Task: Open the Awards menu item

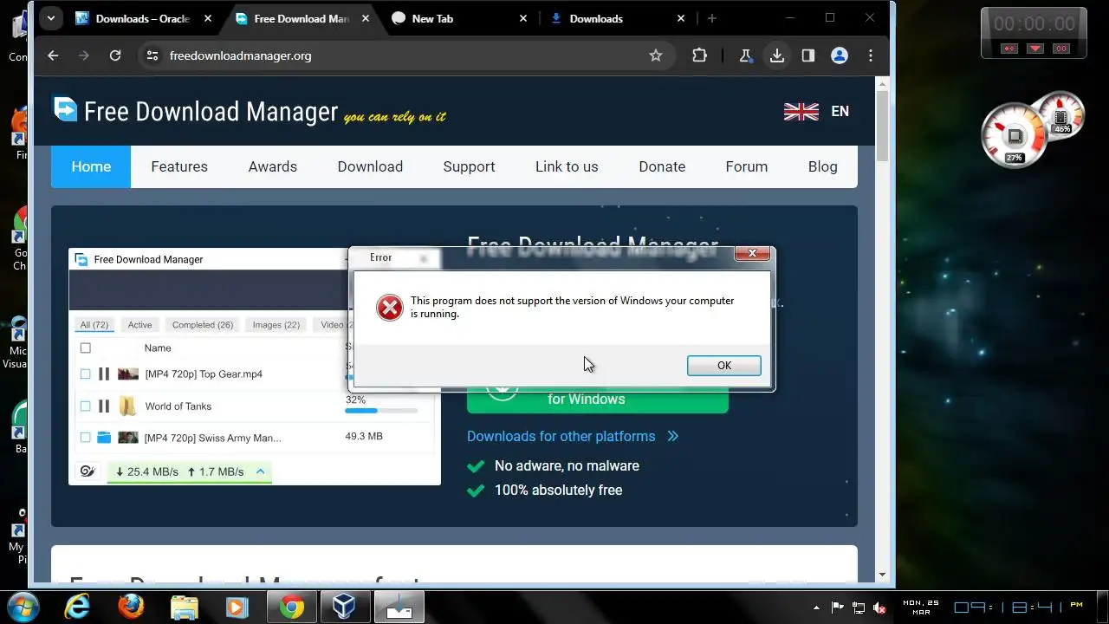Action: [x=273, y=166]
